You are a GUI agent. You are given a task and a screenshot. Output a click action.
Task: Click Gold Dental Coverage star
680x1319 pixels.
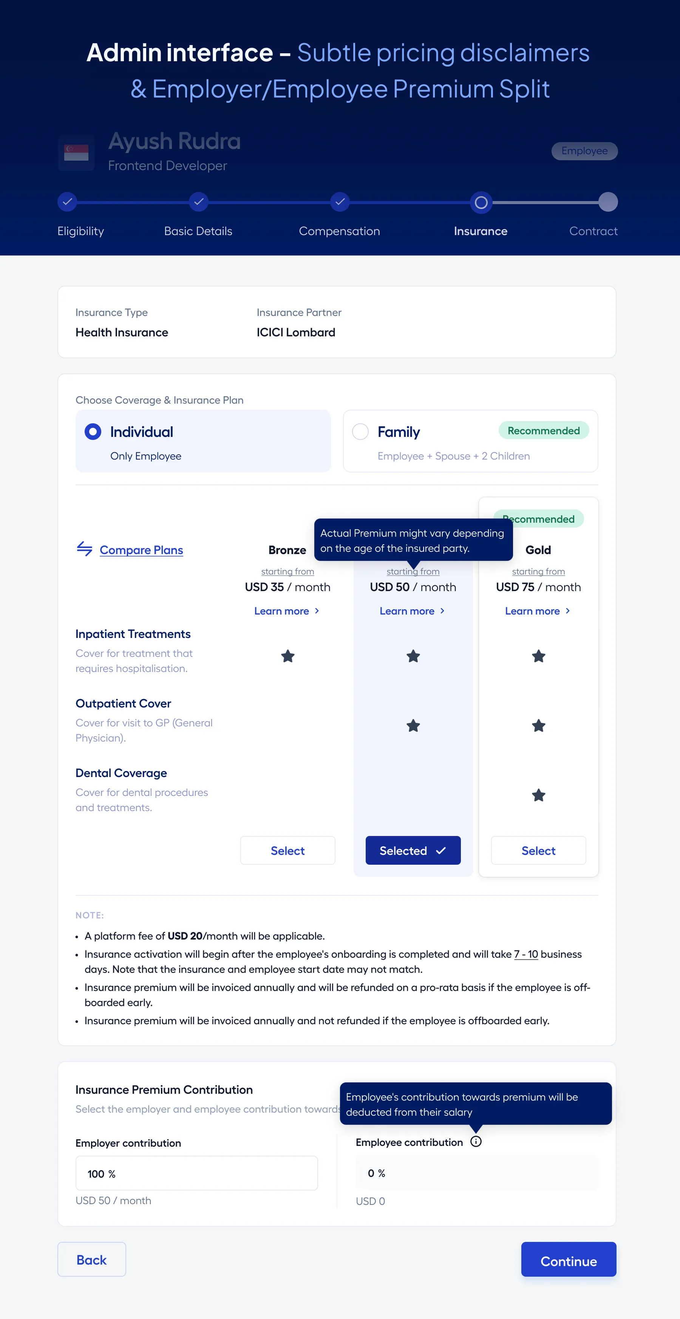538,795
